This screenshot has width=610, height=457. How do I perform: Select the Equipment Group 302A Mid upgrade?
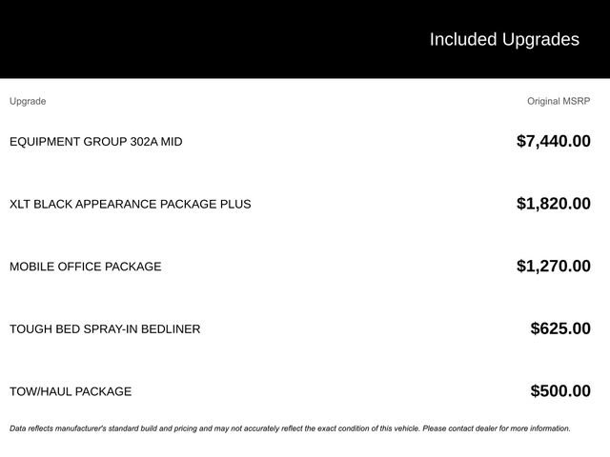(x=95, y=142)
